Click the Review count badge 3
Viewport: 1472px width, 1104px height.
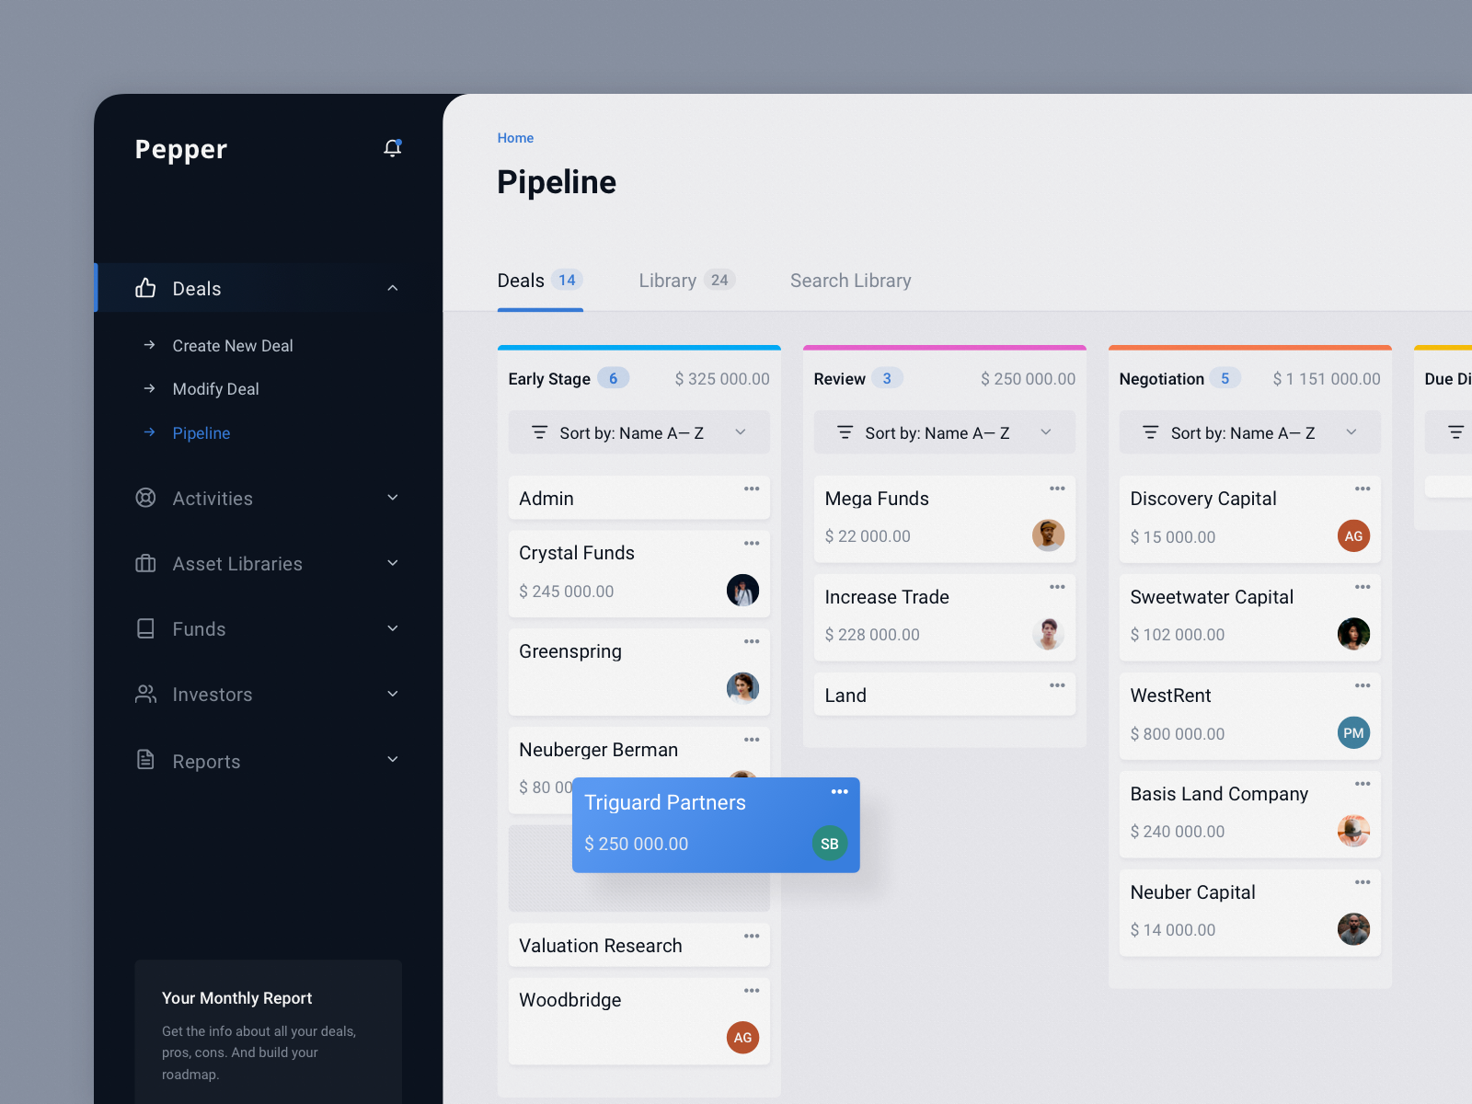pos(887,378)
